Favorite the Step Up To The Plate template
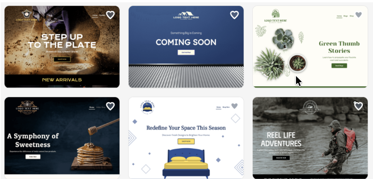This screenshot has height=179, width=373. pos(110,15)
